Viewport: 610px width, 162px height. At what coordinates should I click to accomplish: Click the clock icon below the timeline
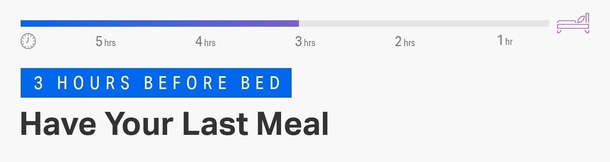click(x=28, y=41)
